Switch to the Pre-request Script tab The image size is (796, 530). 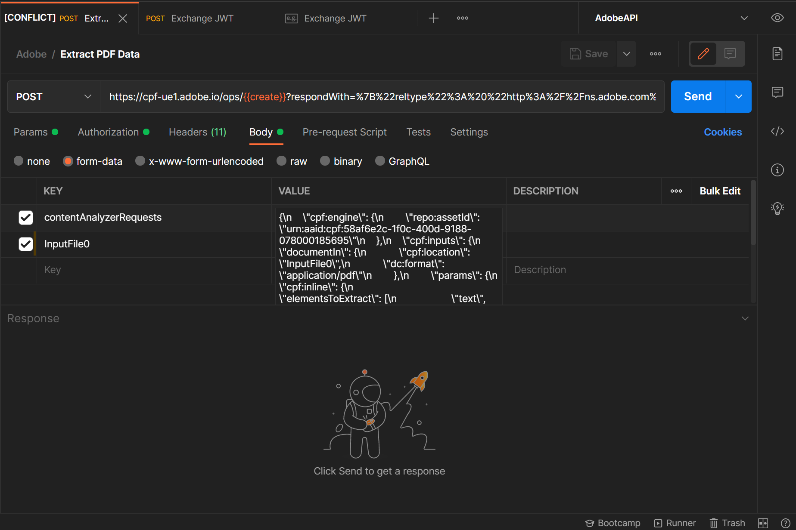345,132
